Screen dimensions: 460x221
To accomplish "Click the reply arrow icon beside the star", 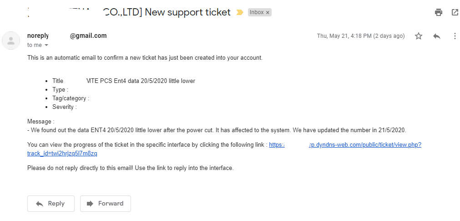I will click(437, 36).
